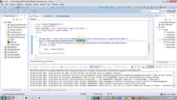
Task: Expand the Deployment Descriptor node
Action: pos(6,25)
